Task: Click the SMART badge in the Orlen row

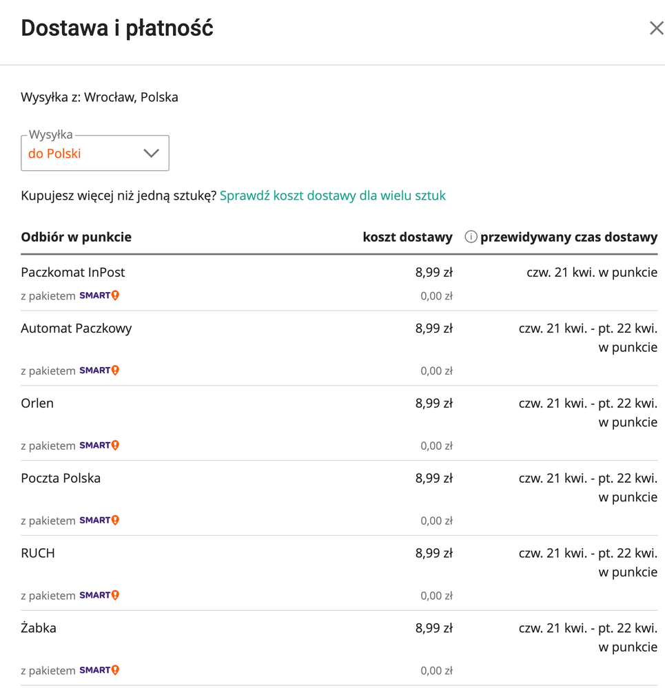Action: click(99, 446)
